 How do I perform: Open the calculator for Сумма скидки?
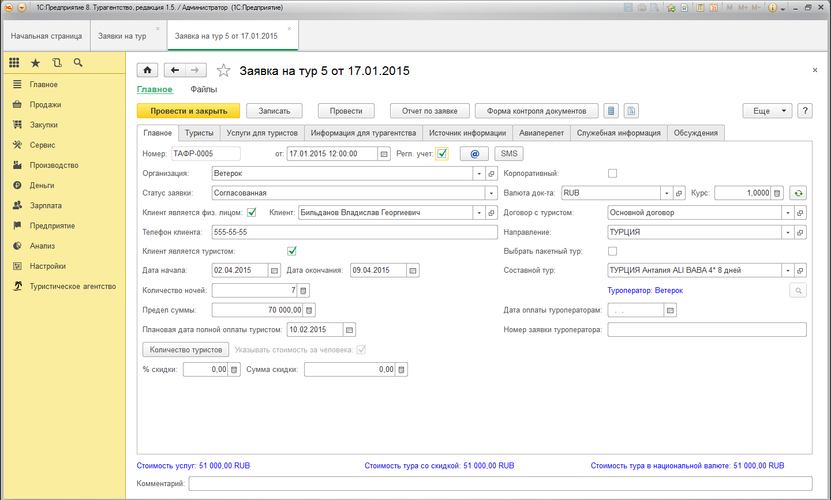coord(402,370)
